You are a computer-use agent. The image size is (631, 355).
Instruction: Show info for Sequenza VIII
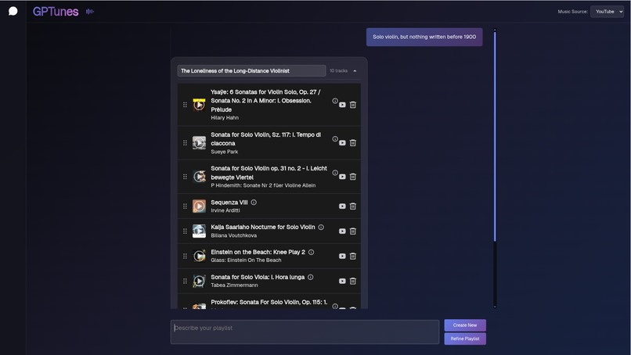tap(254, 203)
